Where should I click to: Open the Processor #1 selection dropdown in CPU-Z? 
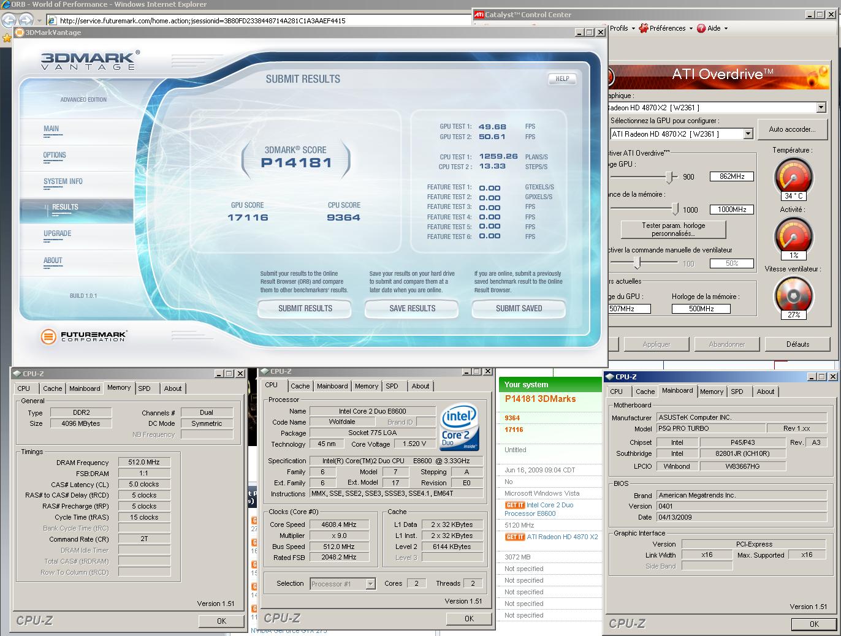tap(370, 584)
